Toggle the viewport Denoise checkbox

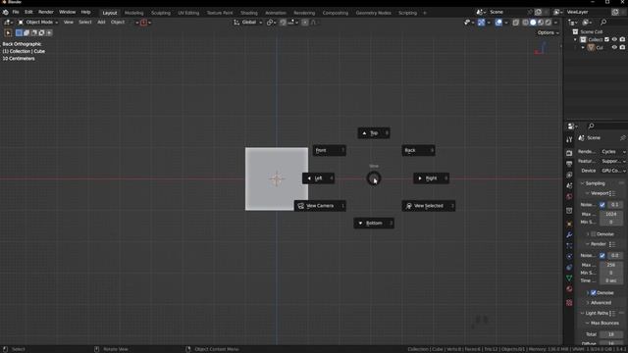(x=593, y=234)
